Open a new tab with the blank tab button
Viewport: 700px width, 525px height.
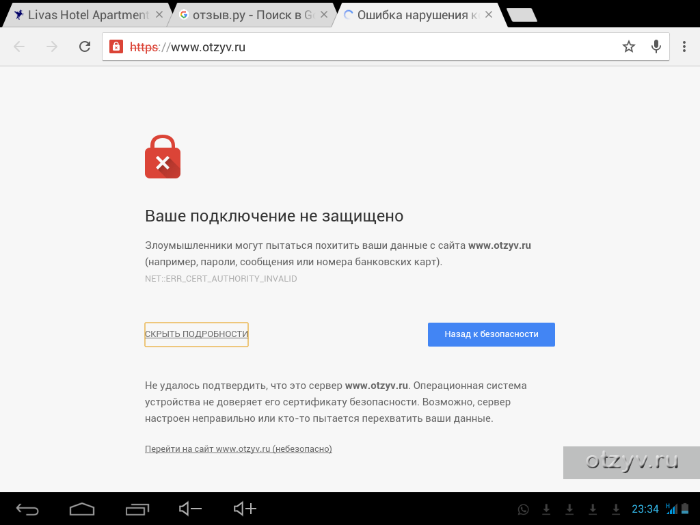coord(522,15)
